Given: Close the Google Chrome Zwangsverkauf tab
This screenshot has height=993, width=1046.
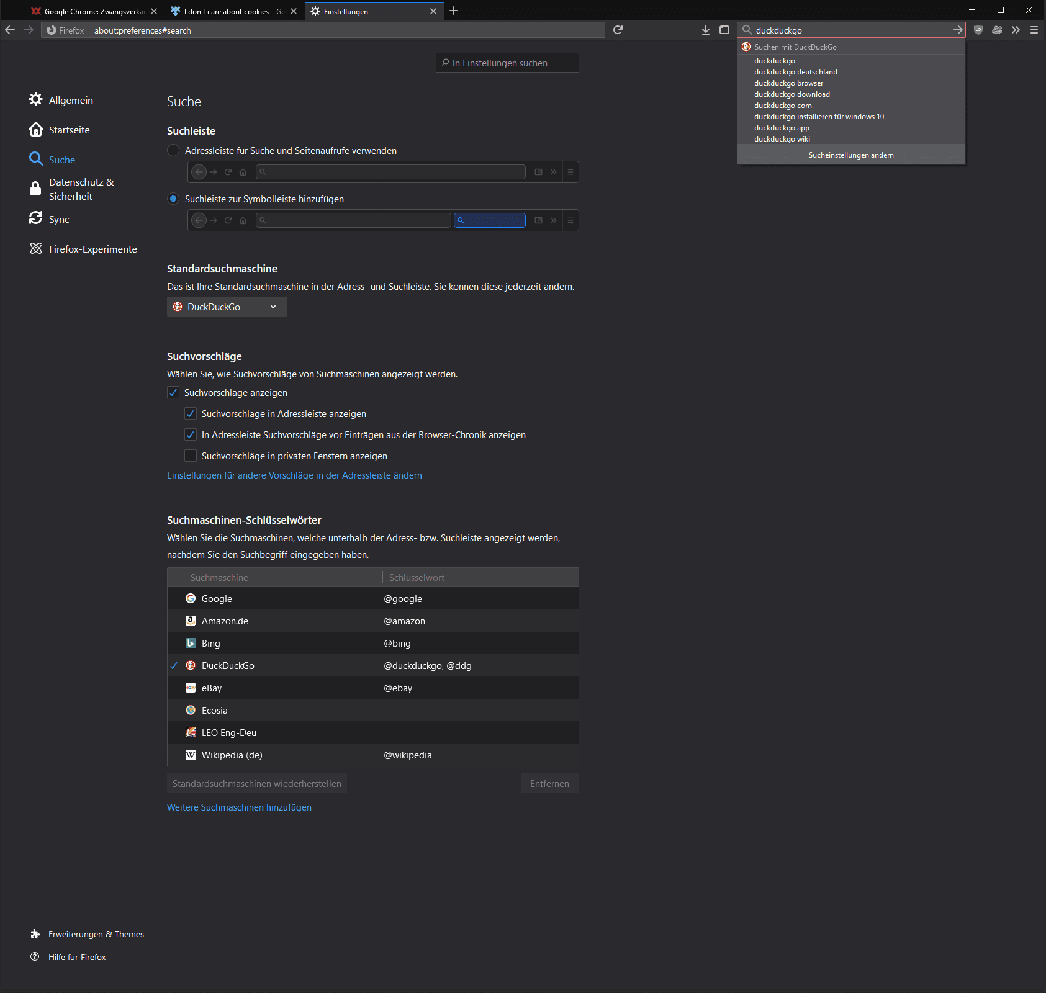Looking at the screenshot, I should coord(154,11).
